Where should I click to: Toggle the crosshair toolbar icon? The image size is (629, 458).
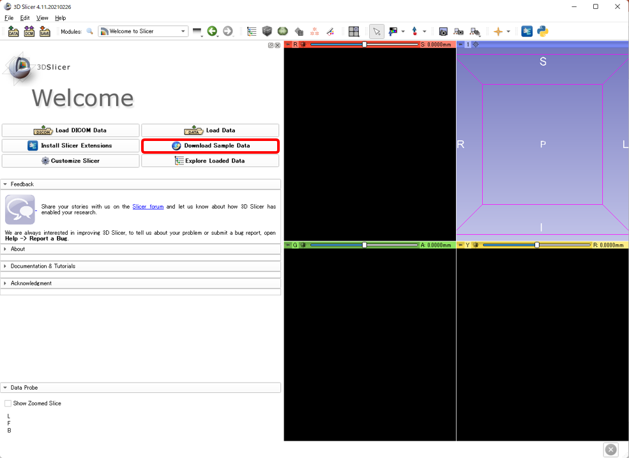coord(498,31)
